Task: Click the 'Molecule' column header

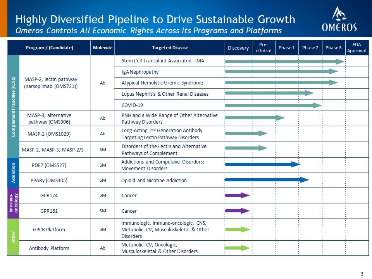Action: click(x=102, y=48)
